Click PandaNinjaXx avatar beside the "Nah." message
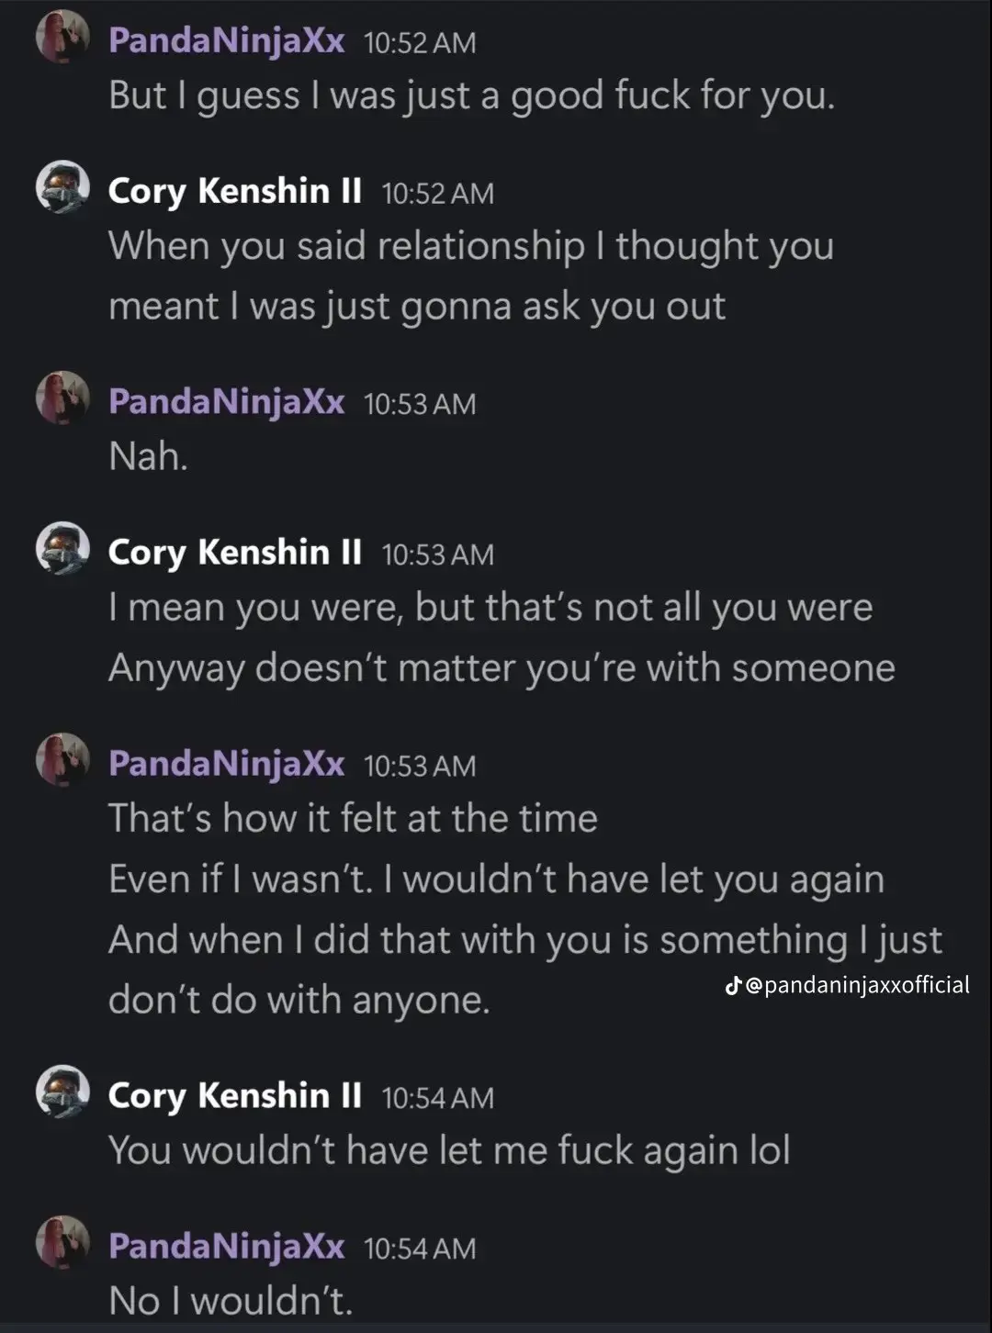 click(x=62, y=400)
